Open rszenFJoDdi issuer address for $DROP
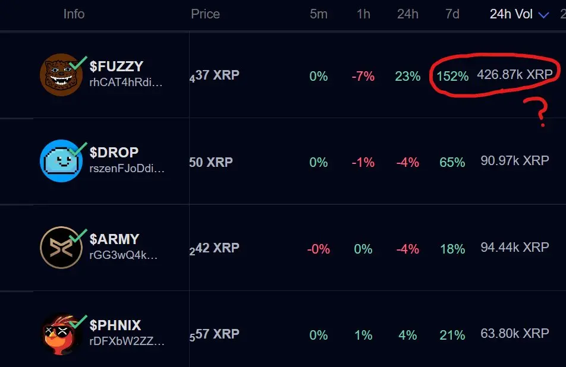Screen dimensions: 566x367 (127, 169)
